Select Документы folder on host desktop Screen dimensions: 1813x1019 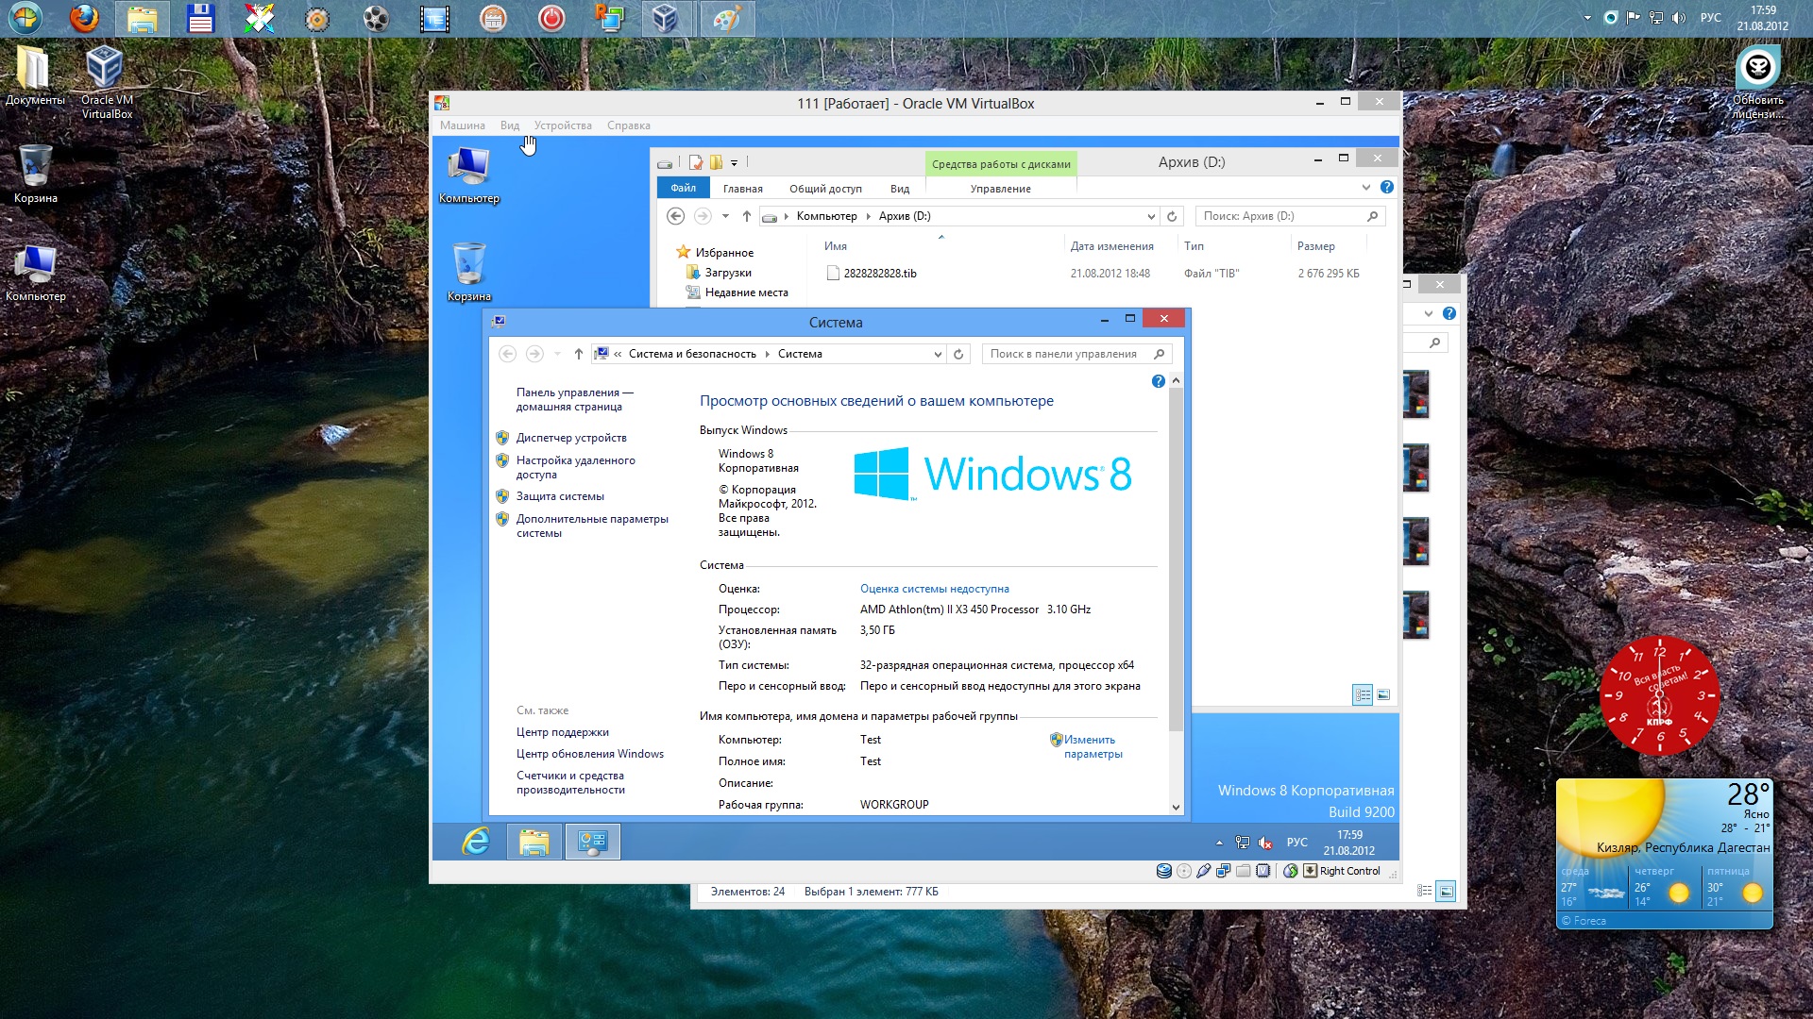click(x=35, y=75)
